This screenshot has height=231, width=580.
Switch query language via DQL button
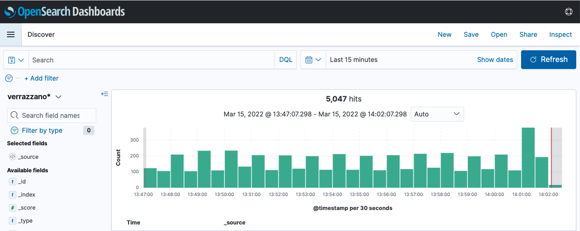pos(286,60)
